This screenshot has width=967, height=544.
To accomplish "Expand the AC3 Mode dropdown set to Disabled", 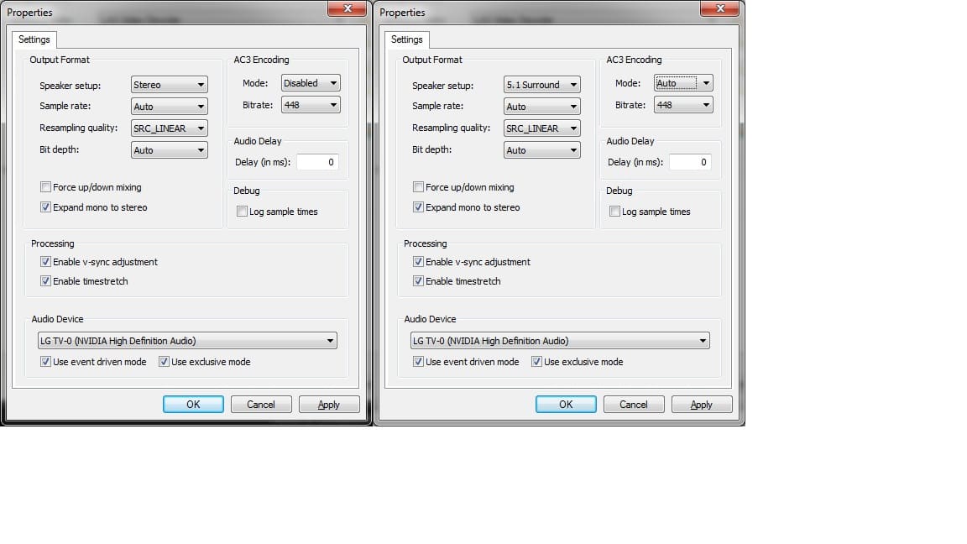I will 311,83.
